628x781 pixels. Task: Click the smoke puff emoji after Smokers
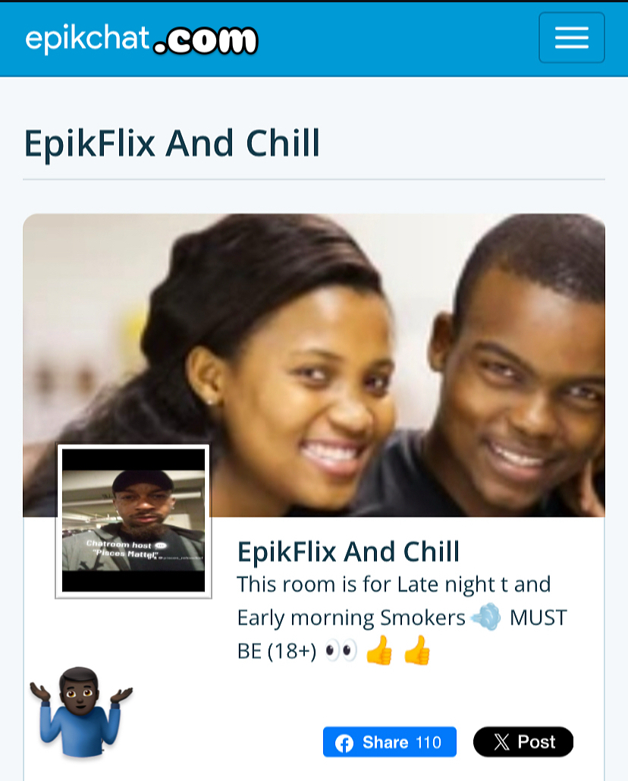click(x=486, y=616)
